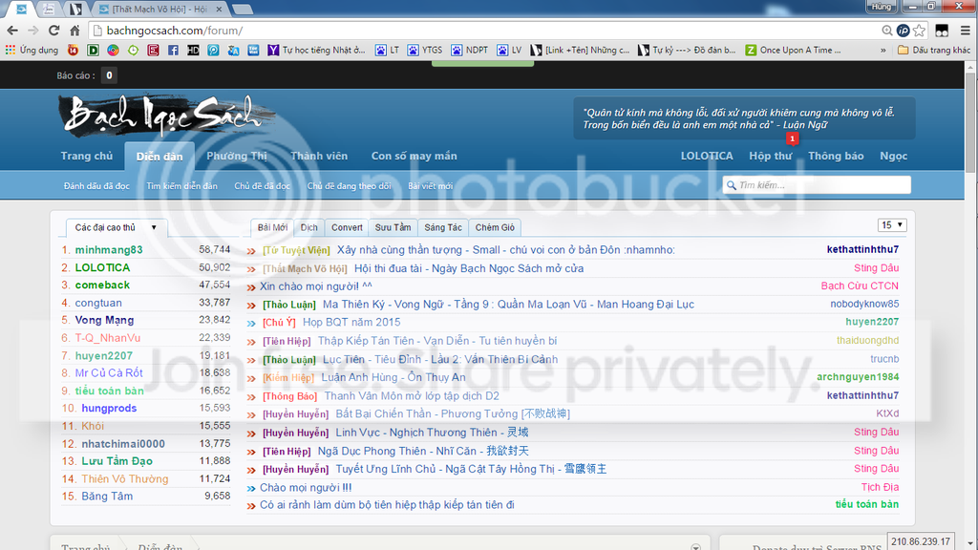Open the thread 'Họp BQT năm 2015'

(x=351, y=323)
